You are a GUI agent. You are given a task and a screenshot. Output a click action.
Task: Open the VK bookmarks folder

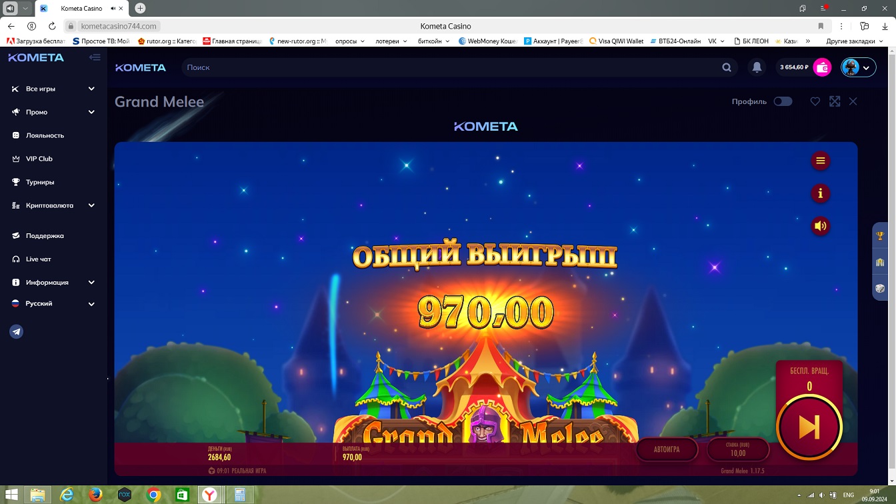pyautogui.click(x=717, y=41)
